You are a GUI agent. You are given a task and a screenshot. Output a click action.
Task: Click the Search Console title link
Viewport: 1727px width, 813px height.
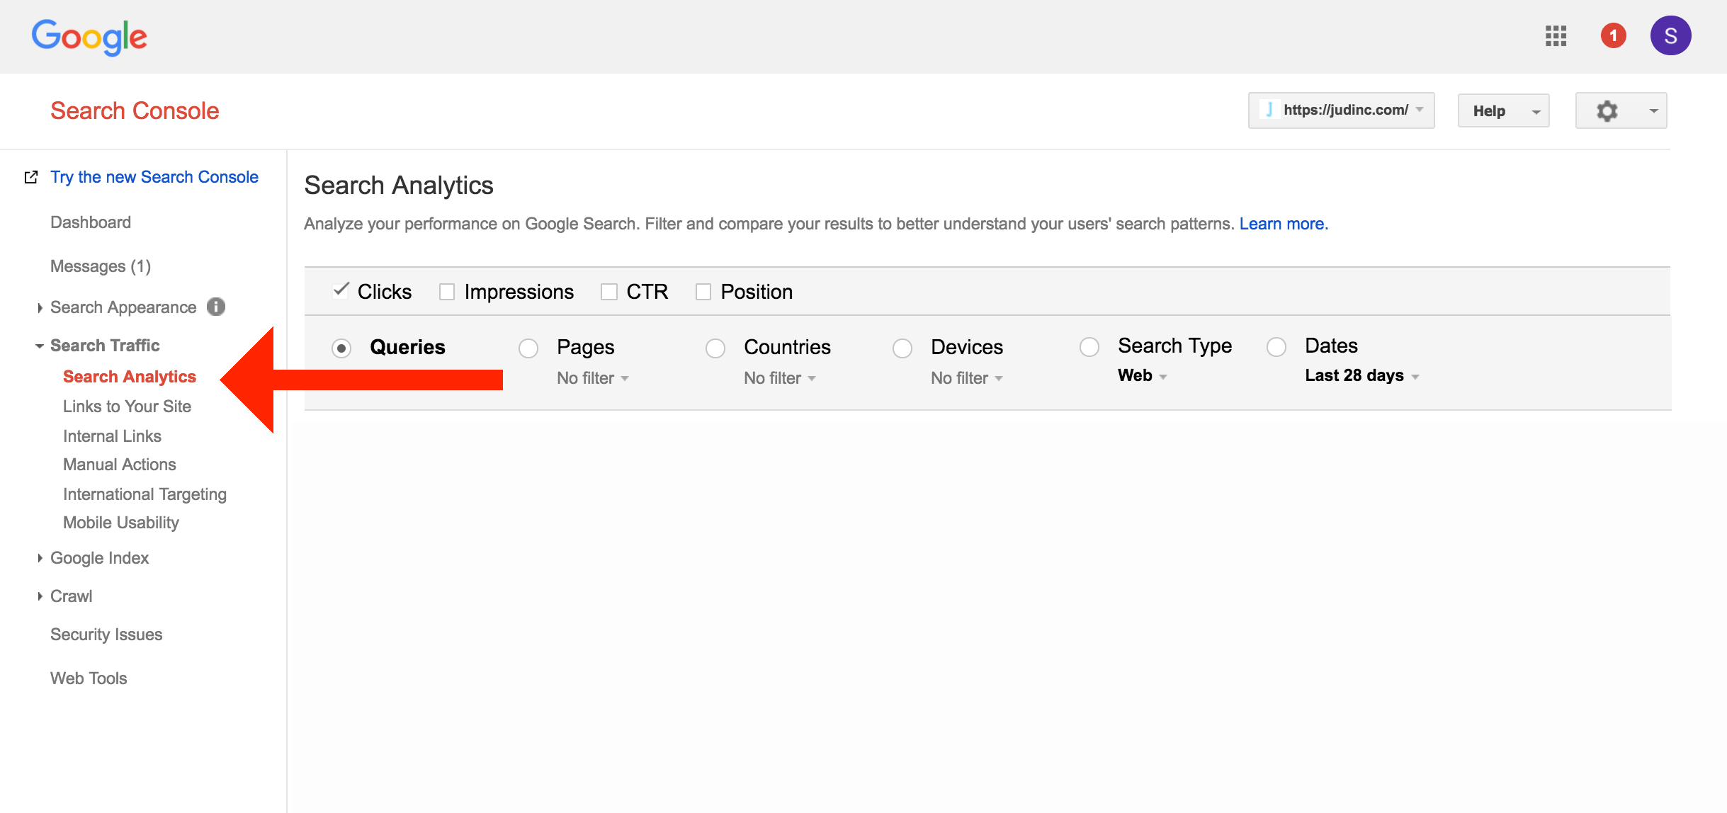(135, 111)
